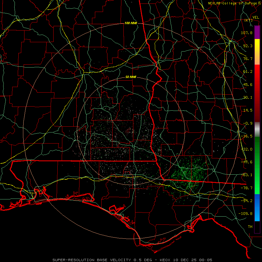
Task: Click the light blue segment of the color bar
Action: 257,208
